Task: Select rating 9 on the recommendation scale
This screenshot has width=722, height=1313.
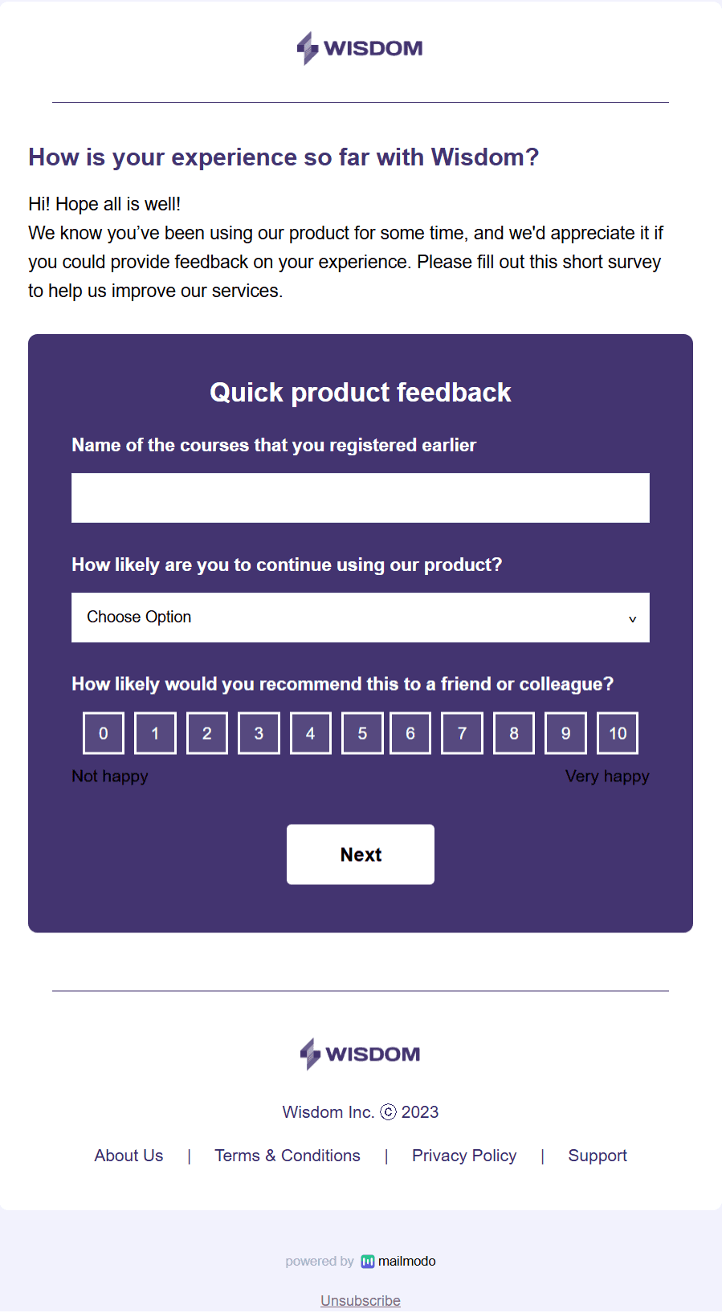Action: 565,732
